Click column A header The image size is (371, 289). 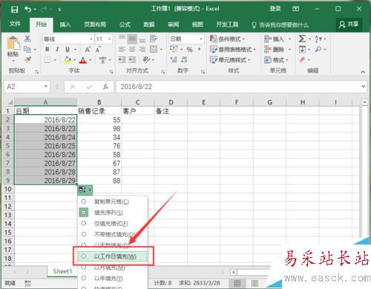45,102
